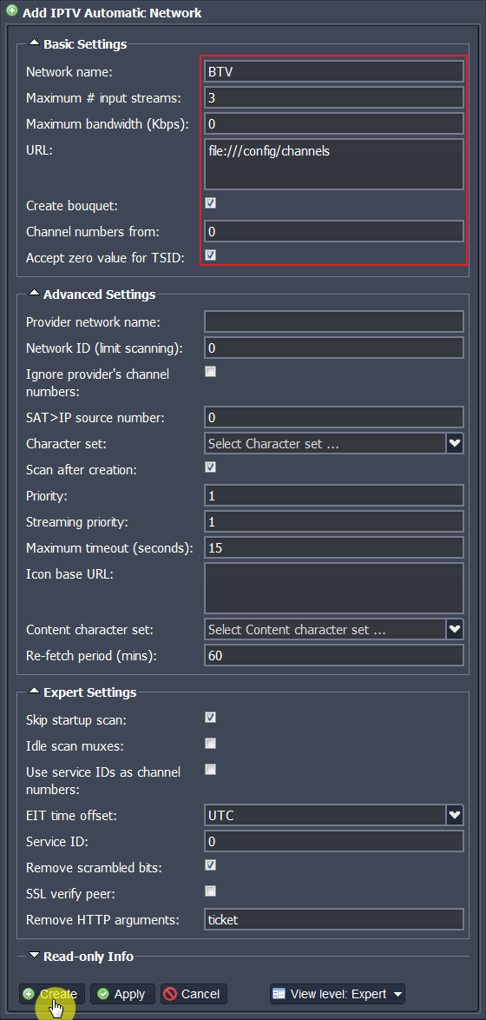Image resolution: width=486 pixels, height=1020 pixels.
Task: Click the red Cancel prohibition icon
Action: point(171,993)
